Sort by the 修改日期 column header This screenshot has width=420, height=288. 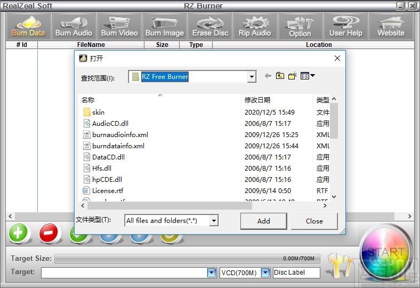(277, 100)
